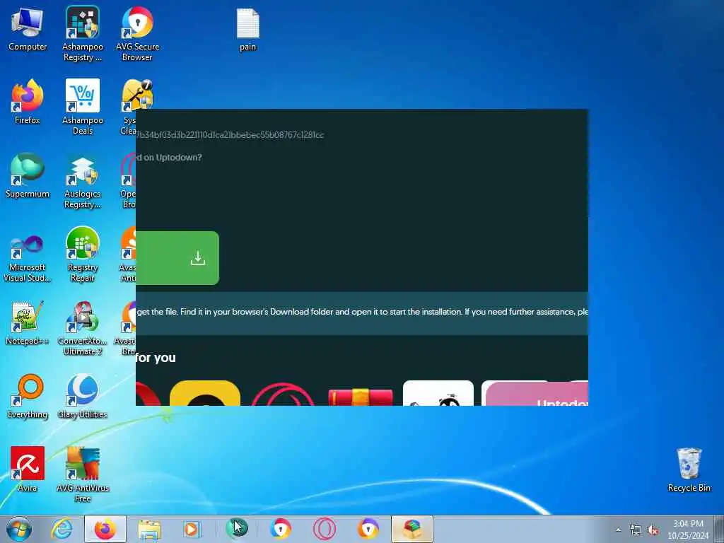724x543 pixels.
Task: Open the Recycle Bin
Action: pos(689,469)
